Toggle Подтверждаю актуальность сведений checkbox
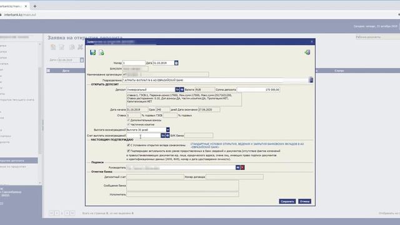This screenshot has height=225, width=400. (x=129, y=151)
